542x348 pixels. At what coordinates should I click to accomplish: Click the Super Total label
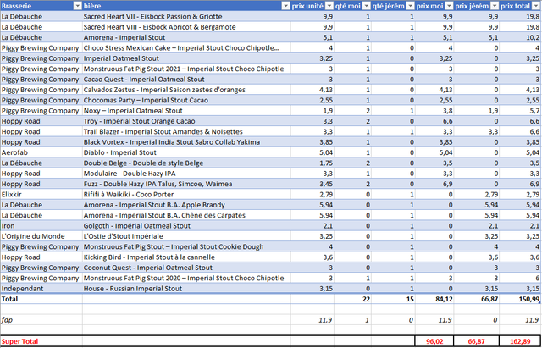coord(19,341)
